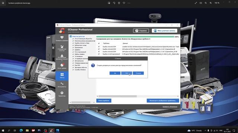Click the CCleaner logo in header

pyautogui.click(x=62, y=30)
